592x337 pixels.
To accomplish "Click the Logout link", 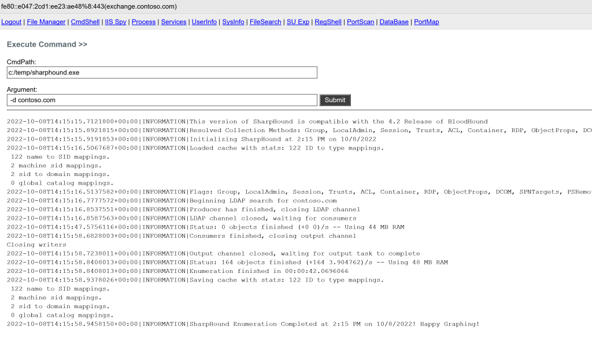I will coord(12,22).
